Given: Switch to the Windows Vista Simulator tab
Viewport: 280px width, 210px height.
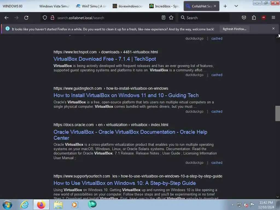Looking at the screenshot, I should pyautogui.click(x=54, y=6).
